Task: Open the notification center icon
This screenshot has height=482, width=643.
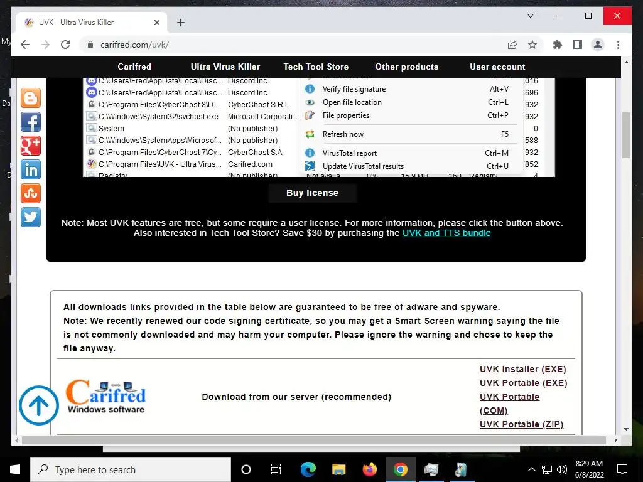Action: coord(622,469)
